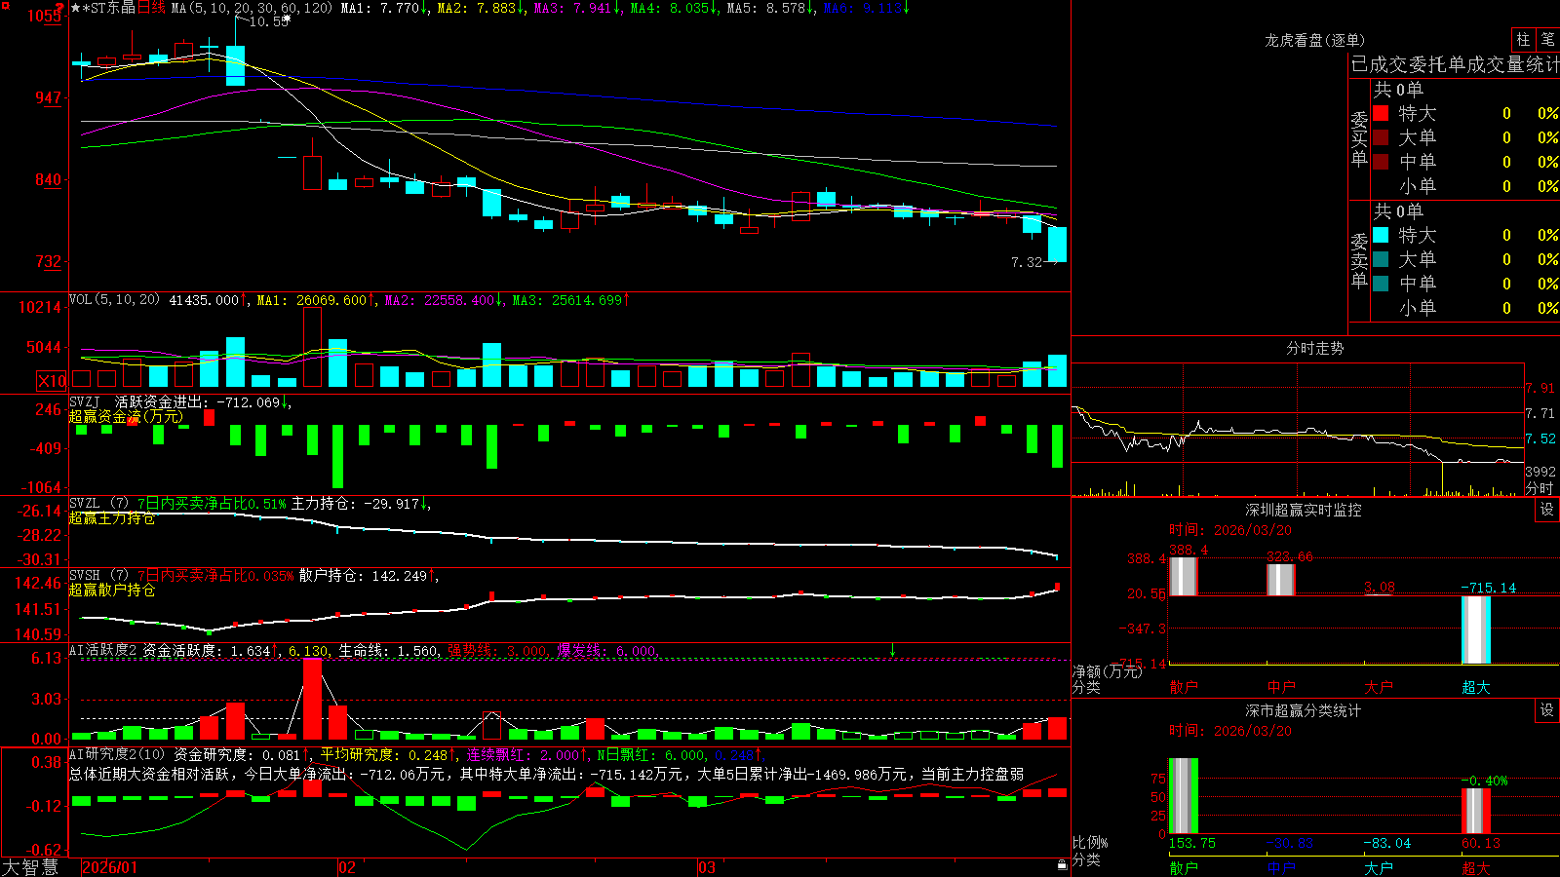This screenshot has height=877, width=1560.
Task: Click the 超赢主力持仓 legend label
Action: [111, 518]
